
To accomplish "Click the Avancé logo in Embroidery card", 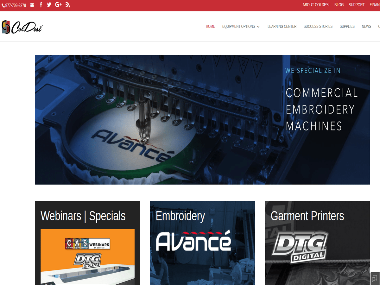I will [x=193, y=241].
